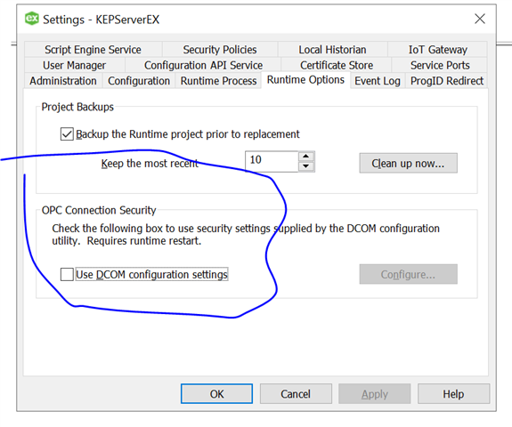Click the Clean up now button
Screen dimensions: 512x427
click(408, 163)
